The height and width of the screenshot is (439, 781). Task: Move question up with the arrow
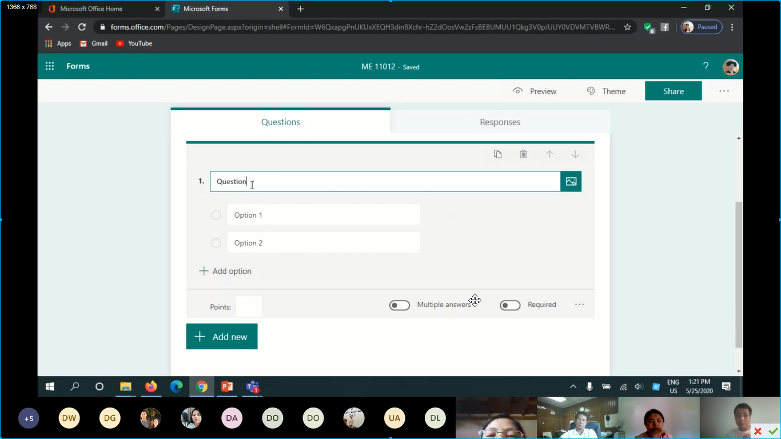(549, 154)
